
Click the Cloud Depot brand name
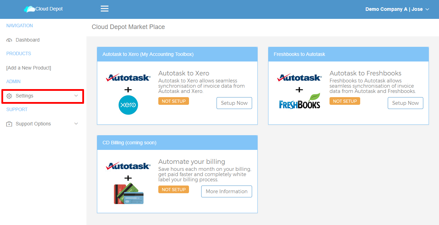(49, 9)
